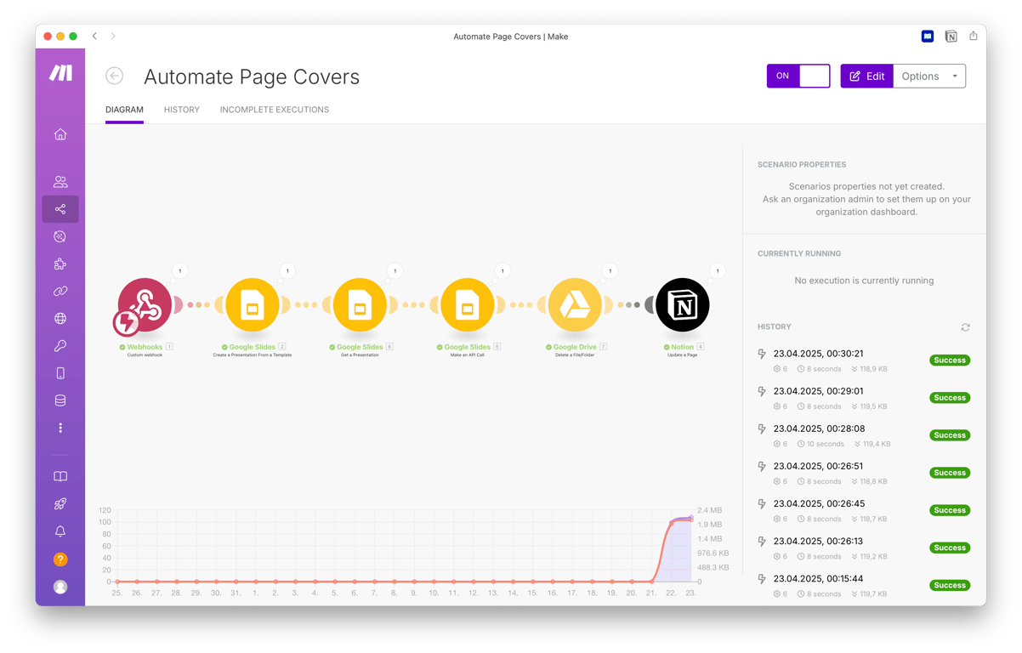Open the Home dashboard icon
1022x653 pixels.
(60, 134)
